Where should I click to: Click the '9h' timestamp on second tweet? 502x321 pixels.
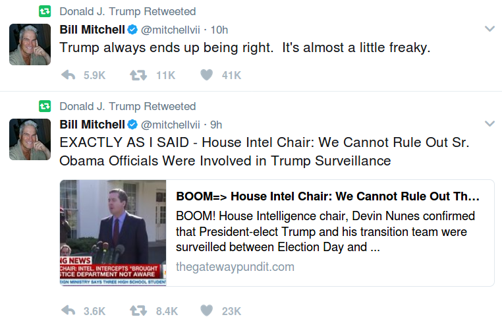[216, 124]
